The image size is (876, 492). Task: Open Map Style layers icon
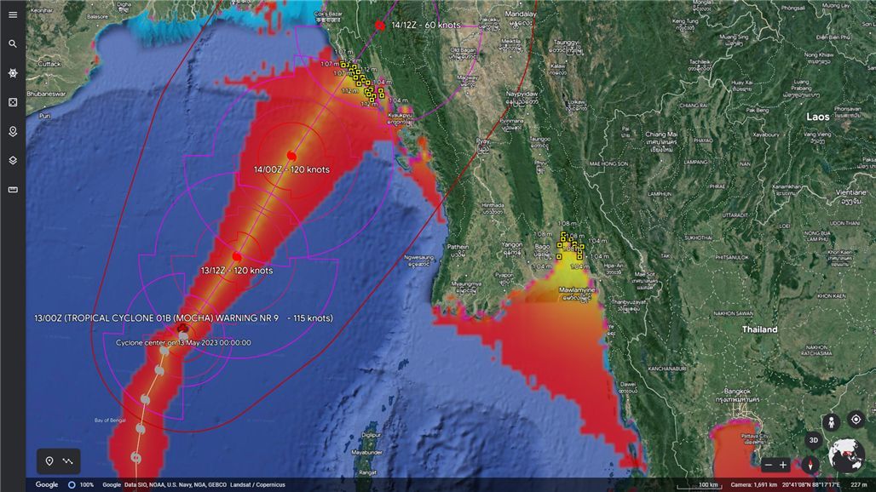tap(13, 160)
